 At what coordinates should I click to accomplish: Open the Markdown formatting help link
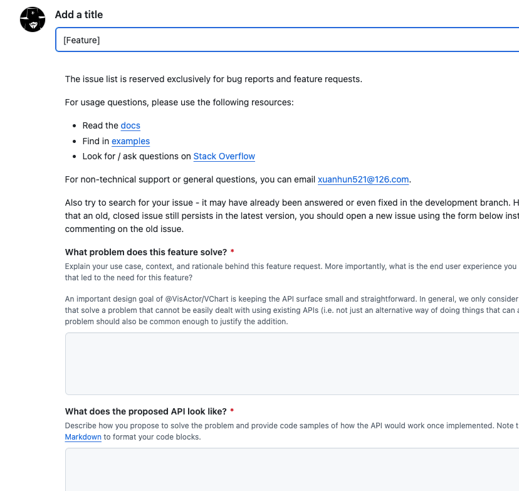(83, 436)
